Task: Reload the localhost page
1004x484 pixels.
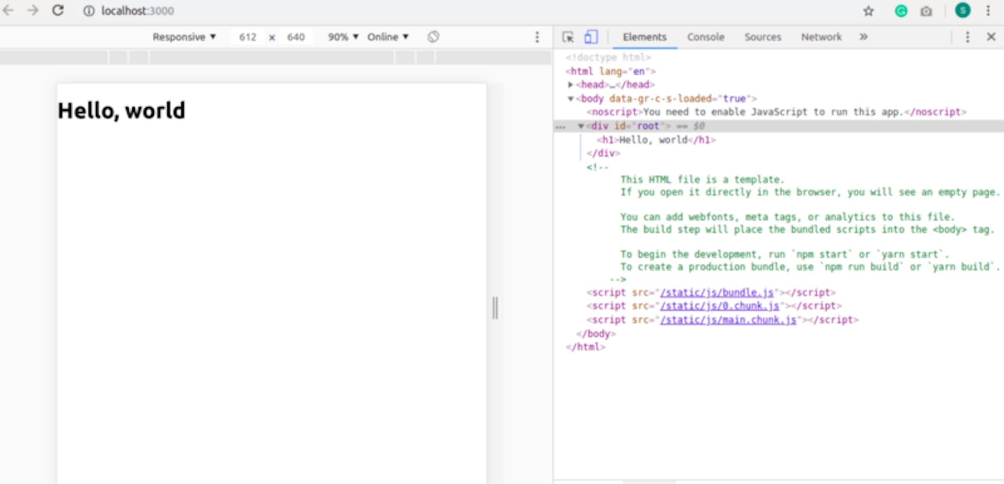Action: 58,10
